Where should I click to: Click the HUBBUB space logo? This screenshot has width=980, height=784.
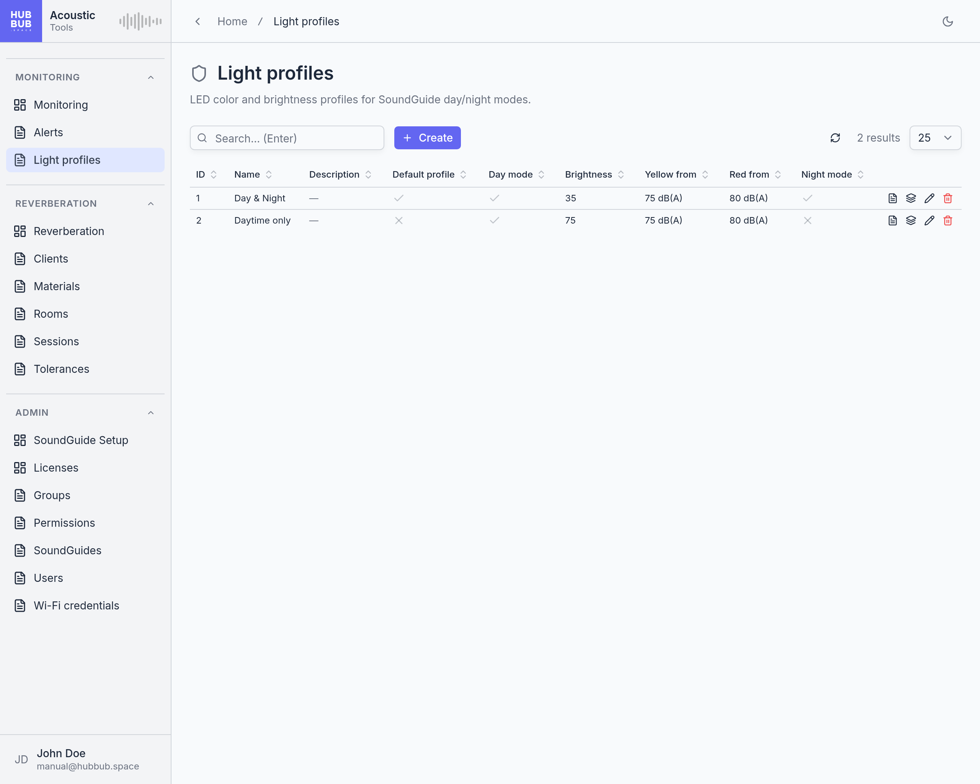21,21
